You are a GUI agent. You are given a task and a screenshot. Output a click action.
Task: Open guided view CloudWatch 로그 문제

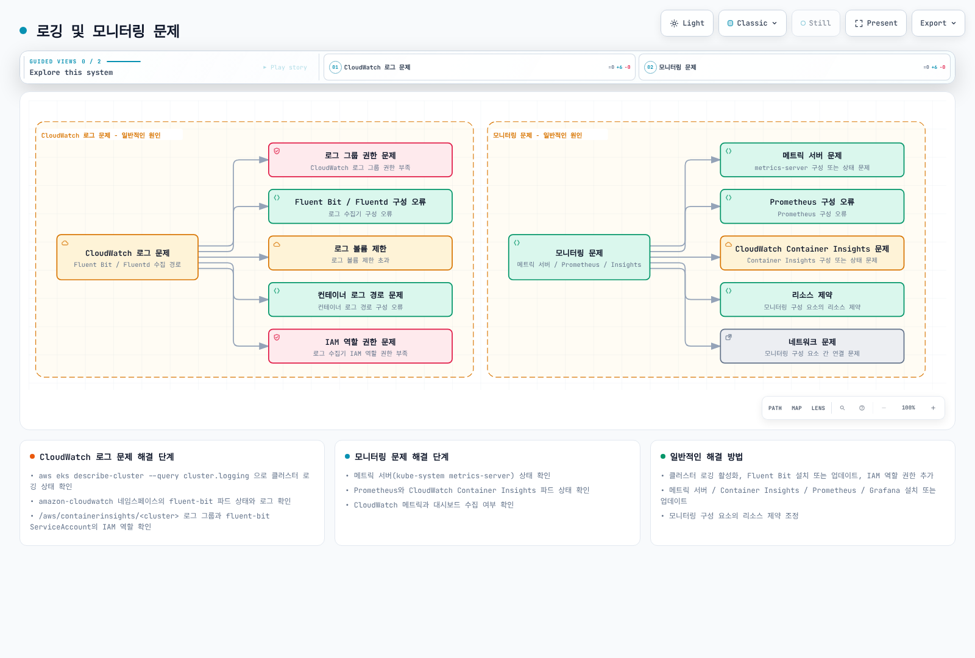480,67
